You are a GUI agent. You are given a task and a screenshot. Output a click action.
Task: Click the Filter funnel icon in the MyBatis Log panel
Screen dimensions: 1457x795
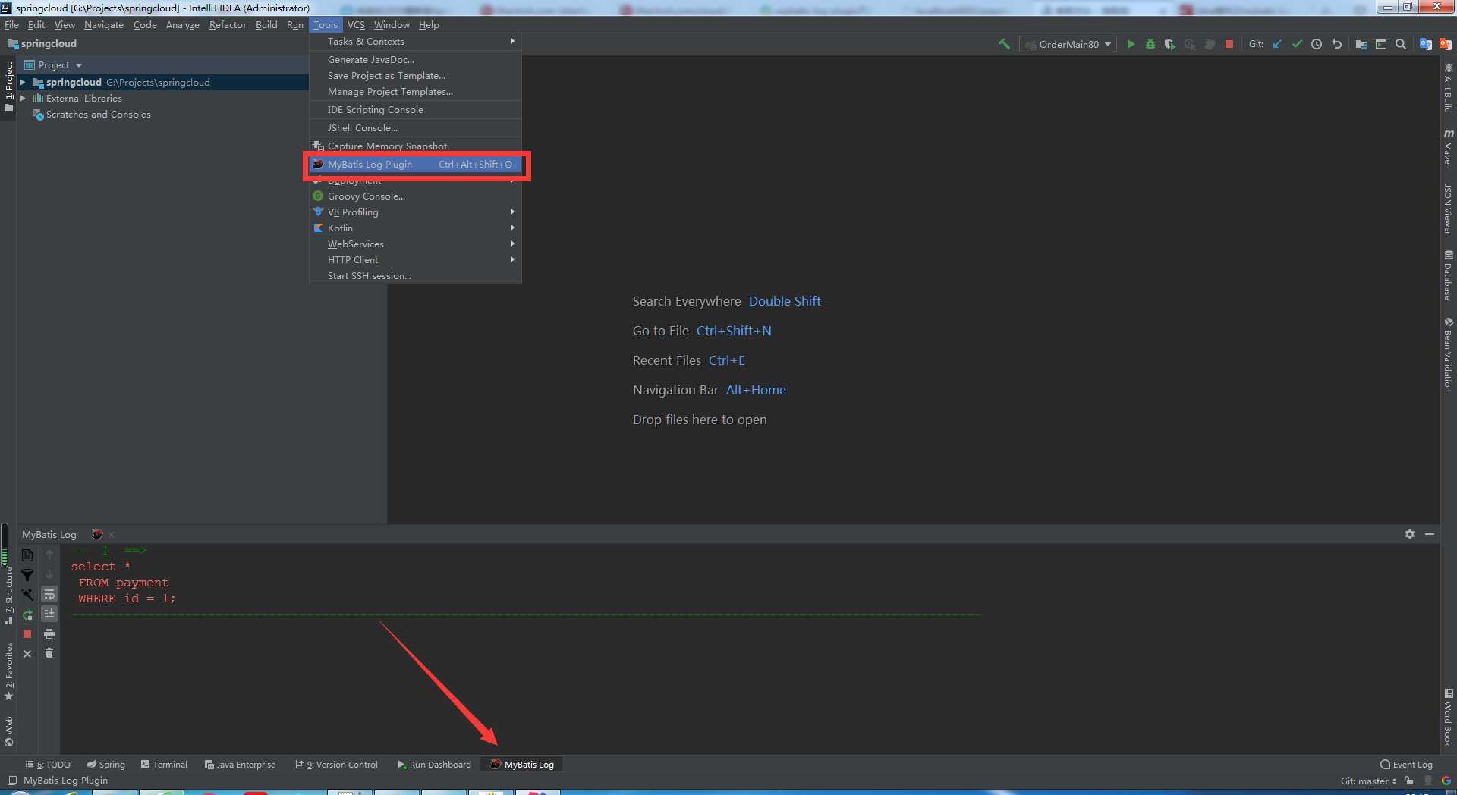coord(27,575)
